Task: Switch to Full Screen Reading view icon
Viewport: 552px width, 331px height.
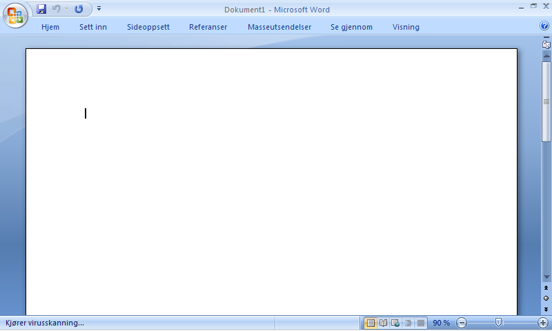Action: tap(384, 323)
